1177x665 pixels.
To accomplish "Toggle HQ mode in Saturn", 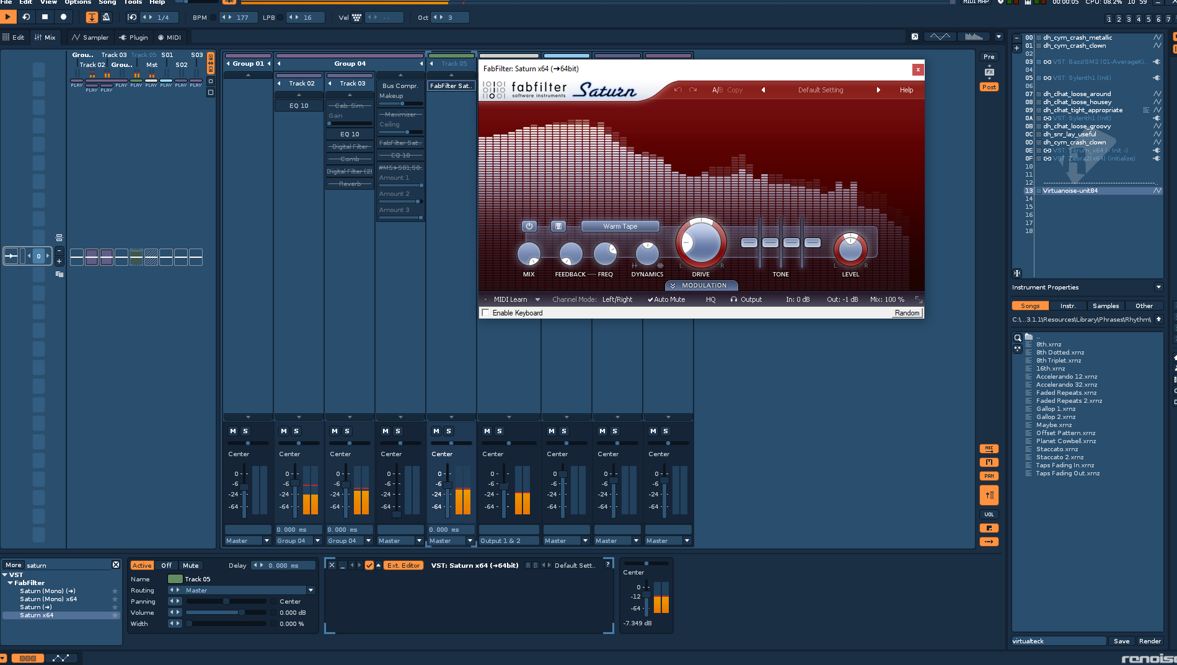I will click(711, 299).
